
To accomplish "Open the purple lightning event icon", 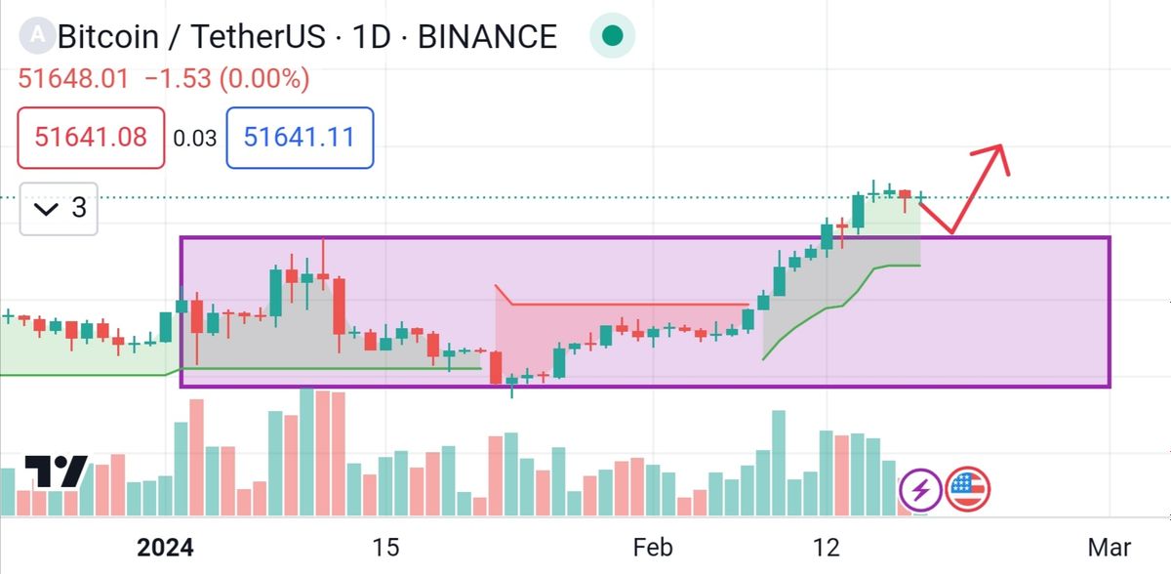I will [920, 488].
